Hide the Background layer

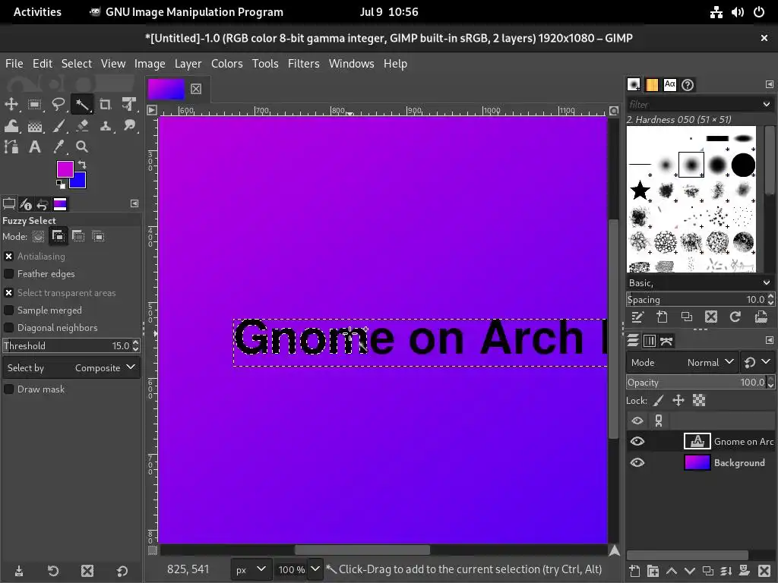click(x=637, y=462)
